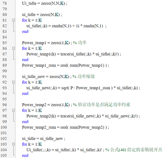Click the 公式(46) Taylor expansion comment
Viewport: 163px width, 158px height.
(x=134, y=150)
